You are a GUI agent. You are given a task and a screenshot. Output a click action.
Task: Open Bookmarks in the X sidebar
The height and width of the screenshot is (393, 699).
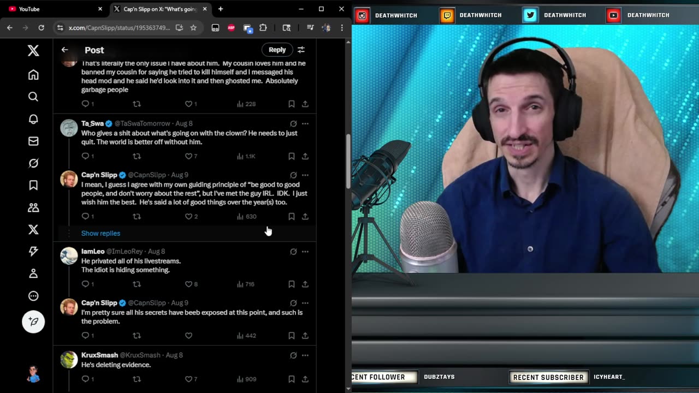pyautogui.click(x=33, y=186)
